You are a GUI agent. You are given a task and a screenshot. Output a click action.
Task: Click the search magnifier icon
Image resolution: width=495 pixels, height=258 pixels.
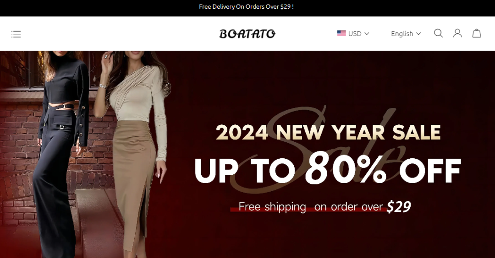(438, 33)
